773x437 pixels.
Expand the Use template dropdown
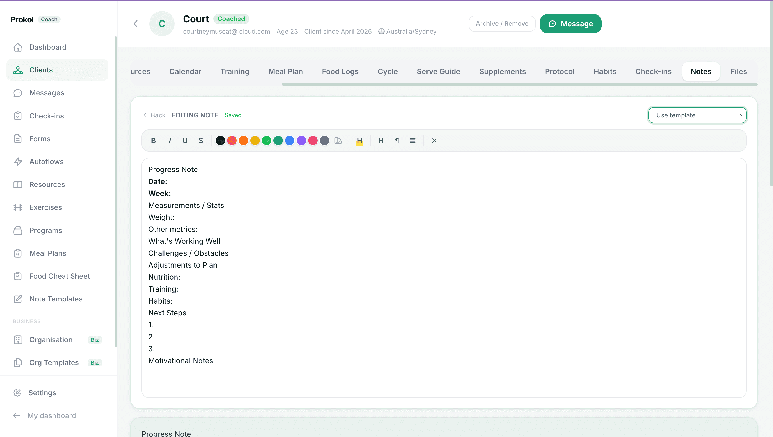tap(697, 115)
